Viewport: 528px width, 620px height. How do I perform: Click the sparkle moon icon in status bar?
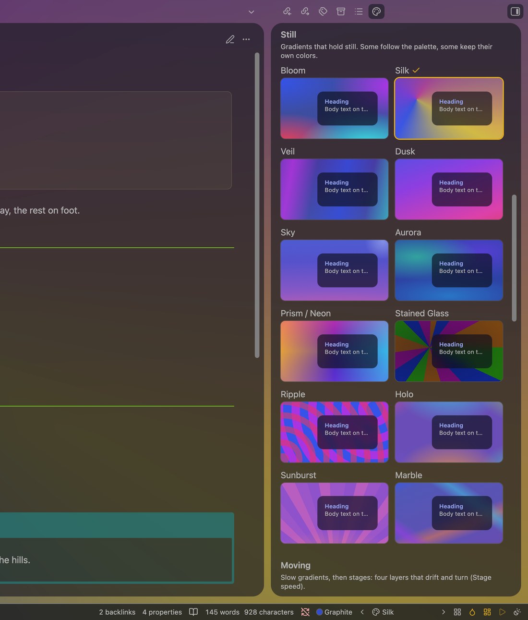[x=517, y=612]
